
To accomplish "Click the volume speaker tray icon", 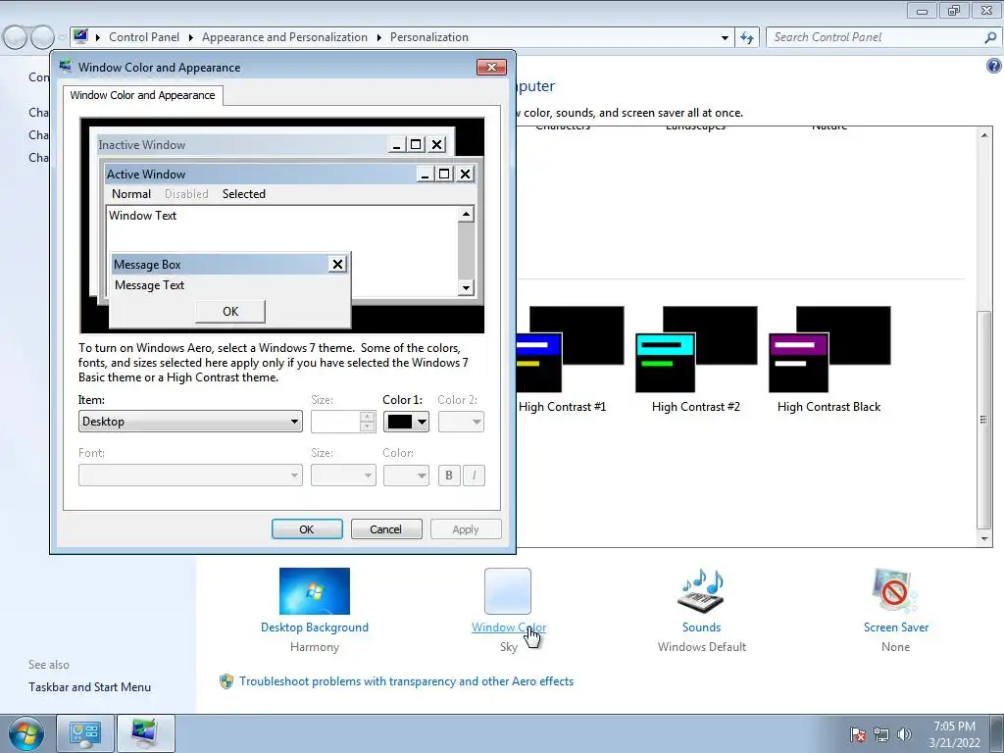I will point(904,734).
